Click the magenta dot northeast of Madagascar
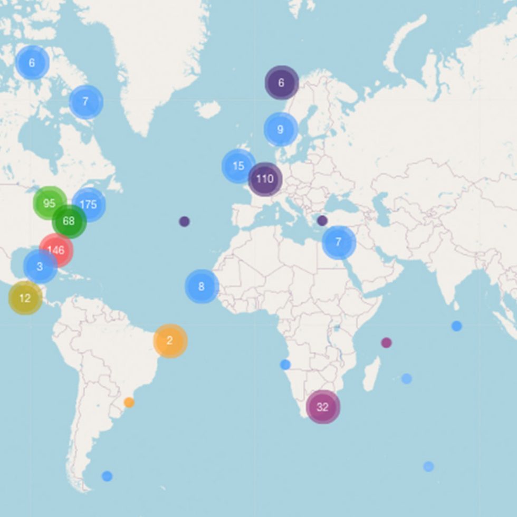 tap(386, 342)
